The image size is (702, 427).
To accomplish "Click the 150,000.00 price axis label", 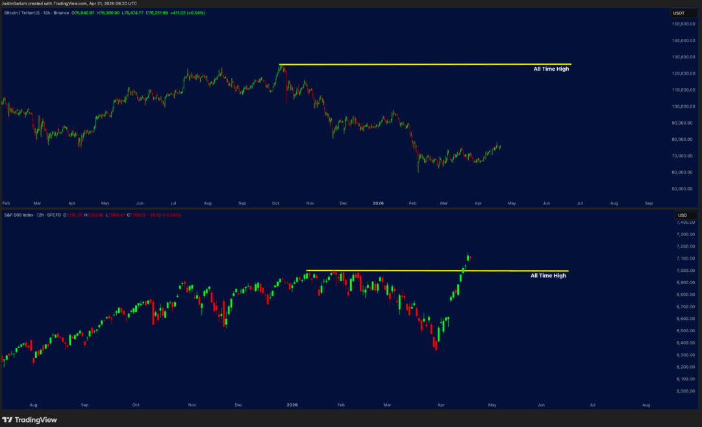I will (x=684, y=24).
